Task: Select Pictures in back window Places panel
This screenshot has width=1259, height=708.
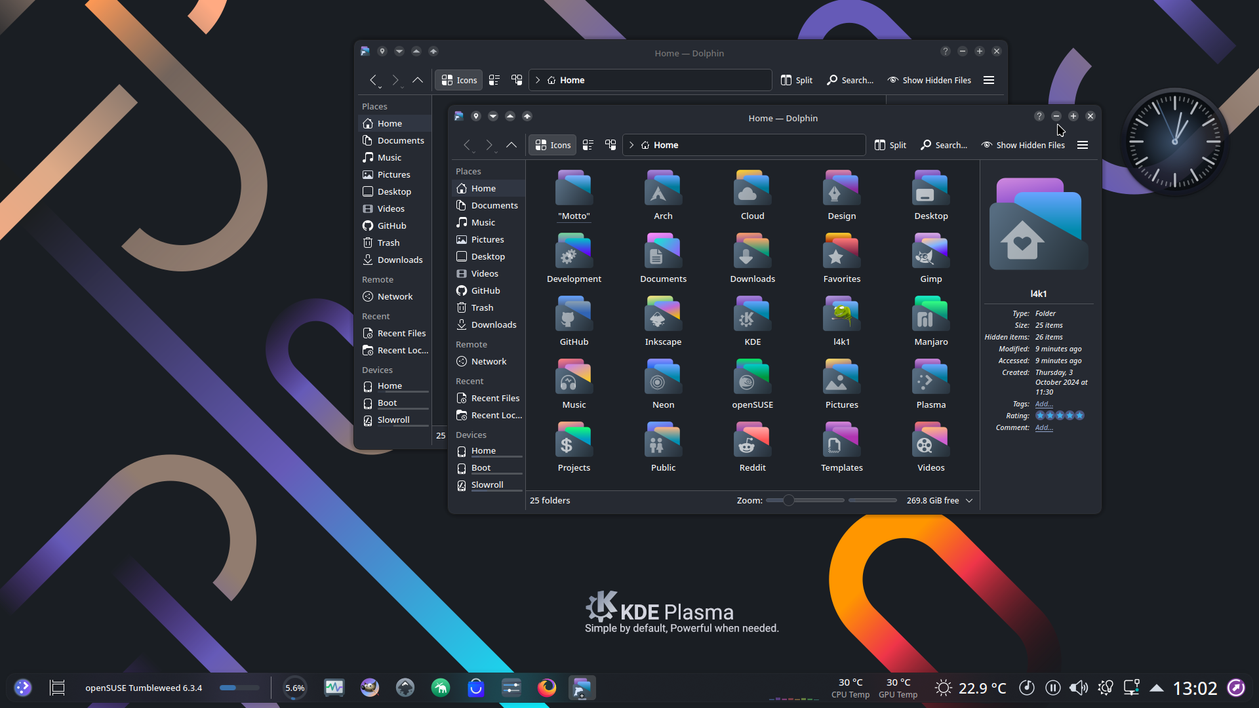Action: [x=395, y=174]
